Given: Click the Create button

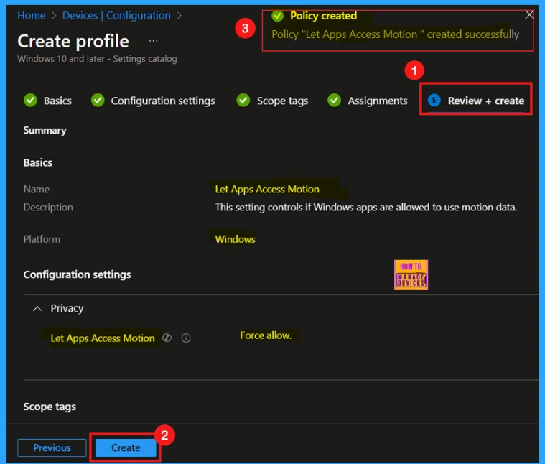Looking at the screenshot, I should coord(126,447).
